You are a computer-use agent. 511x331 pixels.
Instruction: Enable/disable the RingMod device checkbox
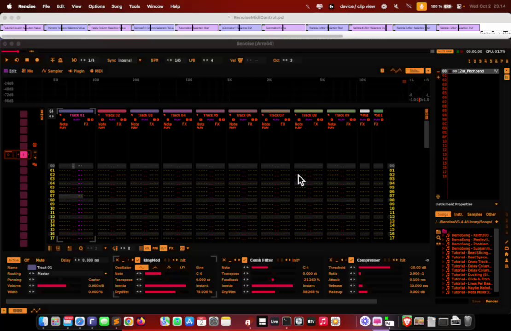coord(138,260)
